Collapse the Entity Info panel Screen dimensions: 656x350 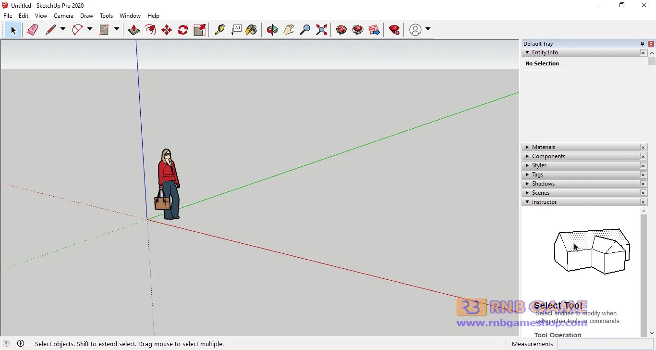pyautogui.click(x=527, y=52)
